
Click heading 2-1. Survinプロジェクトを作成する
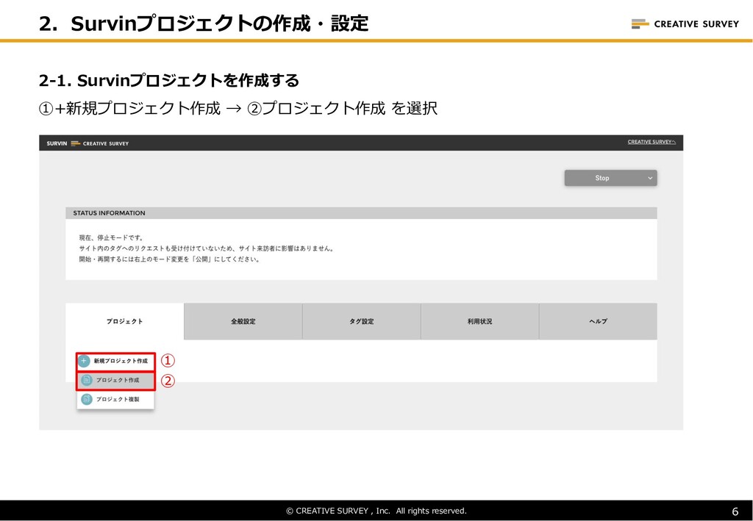(x=169, y=80)
